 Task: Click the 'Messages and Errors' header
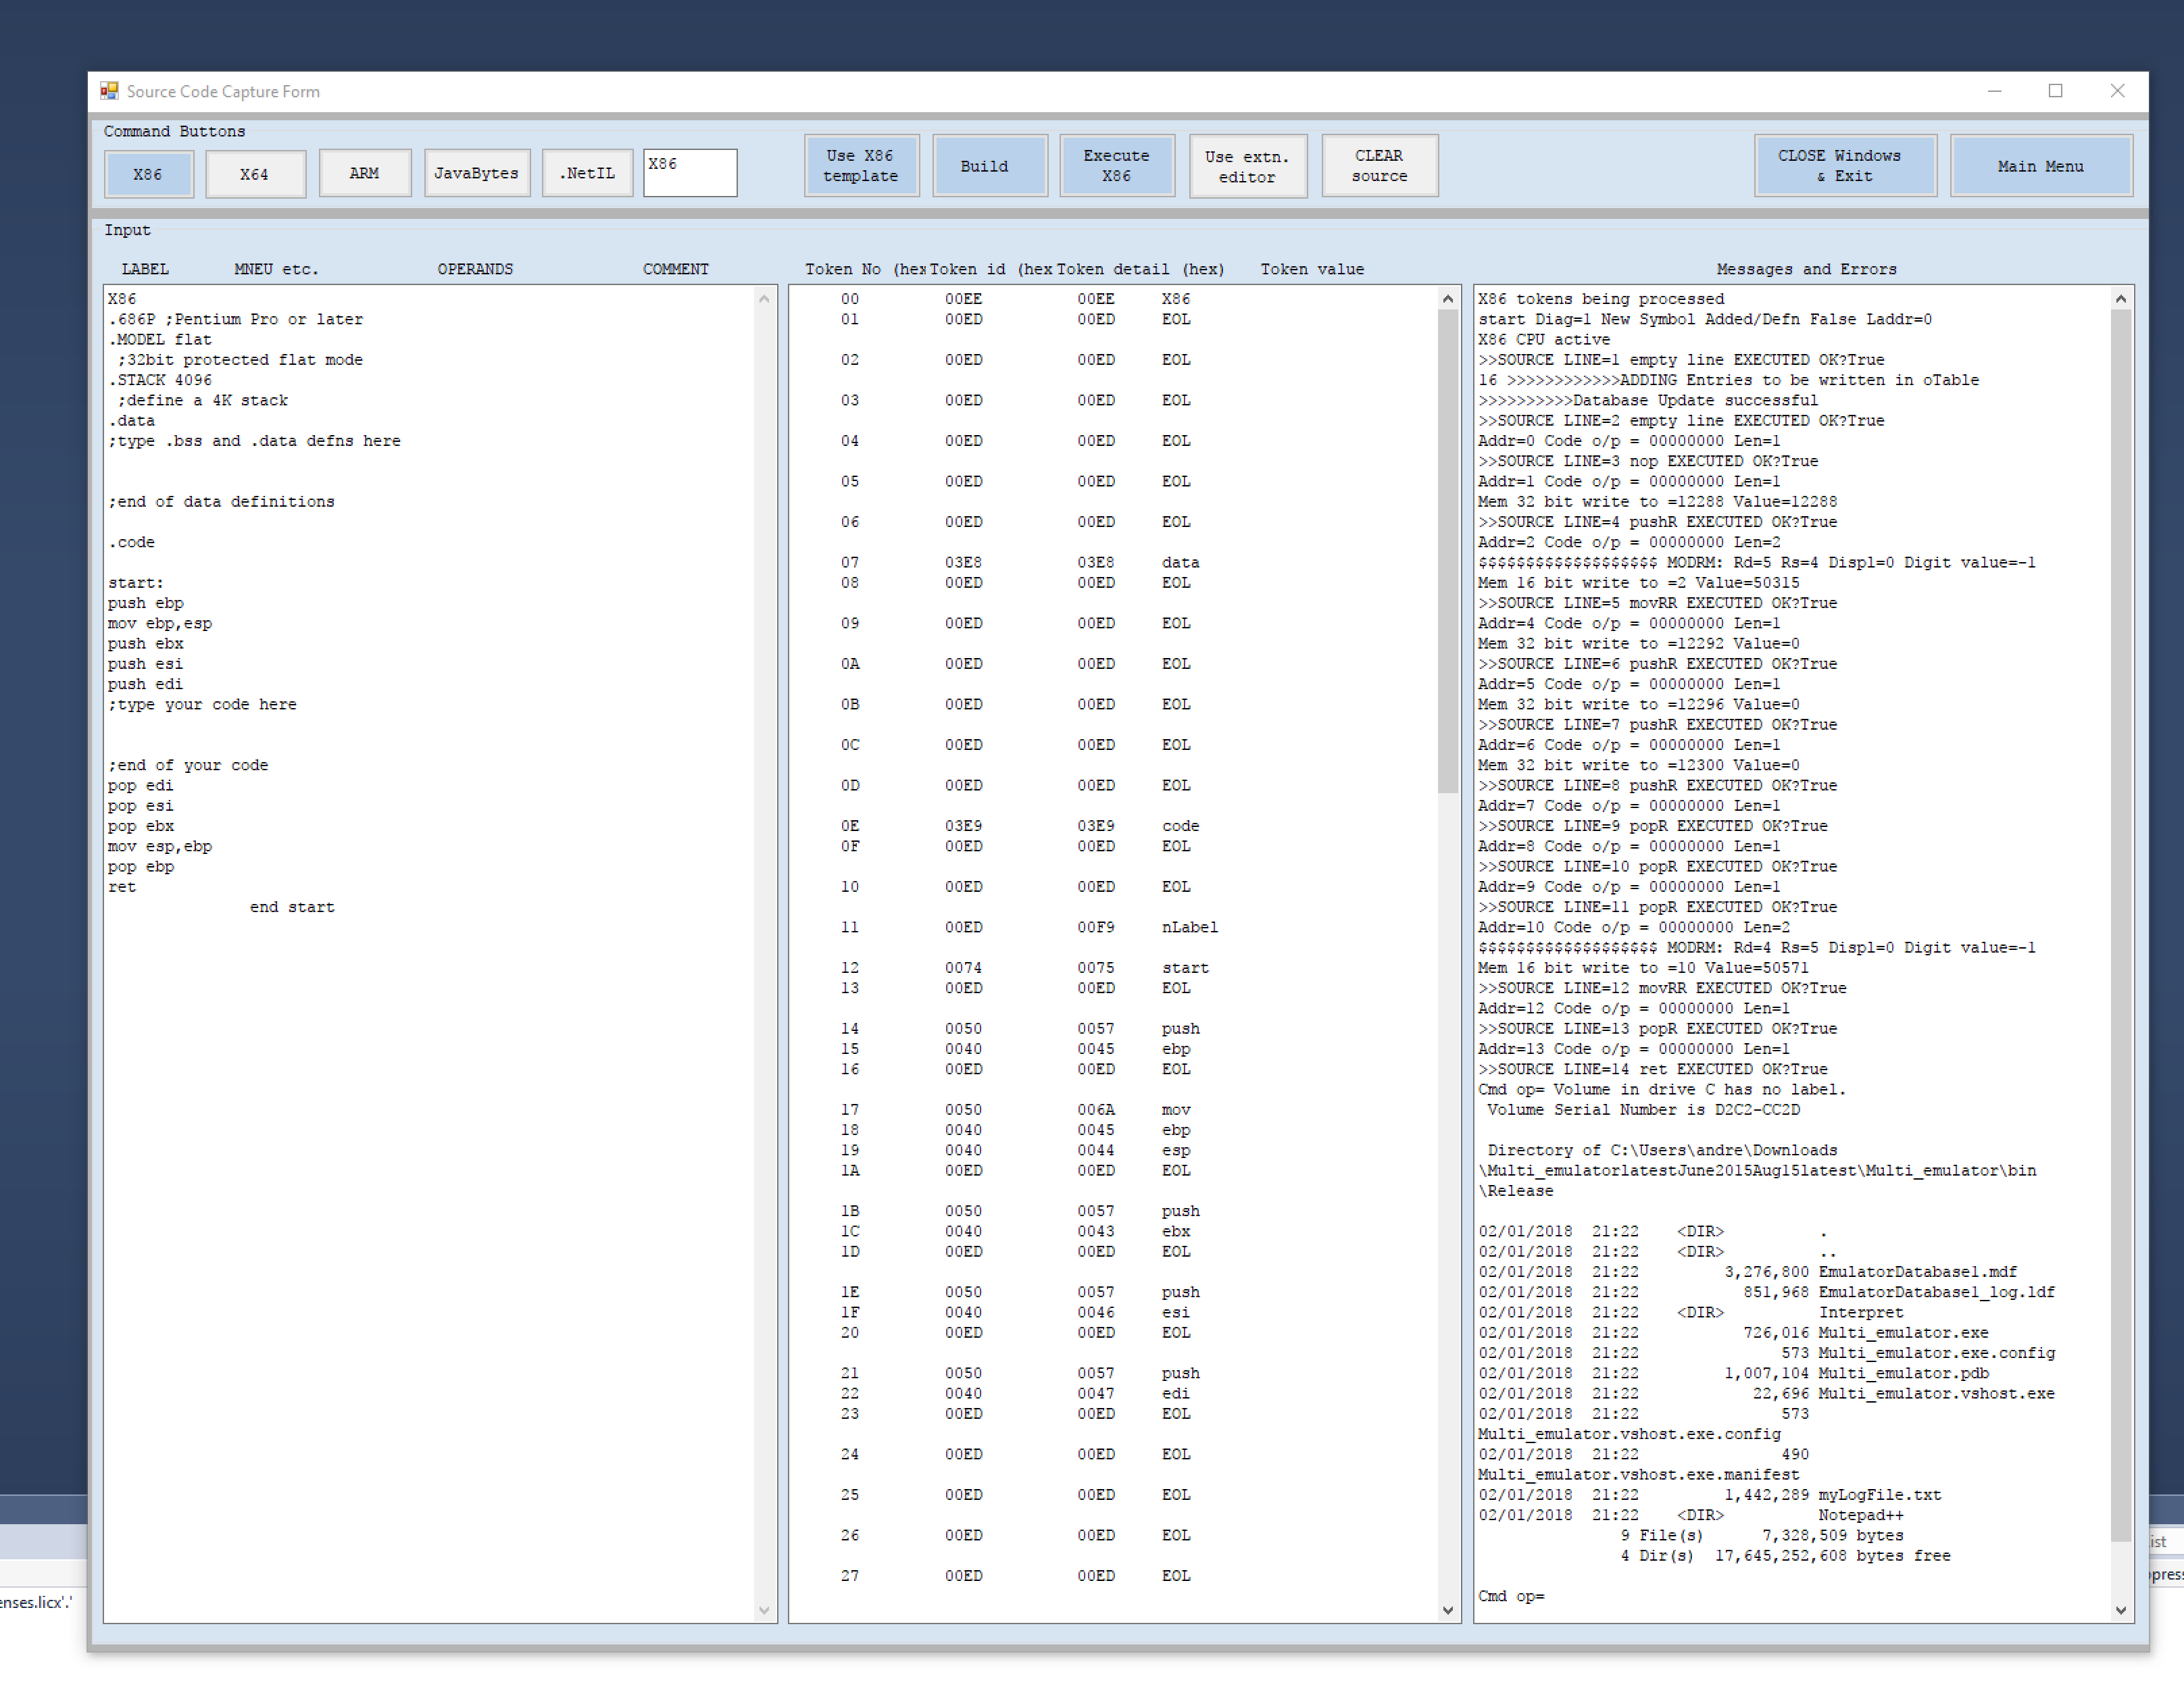point(1806,269)
